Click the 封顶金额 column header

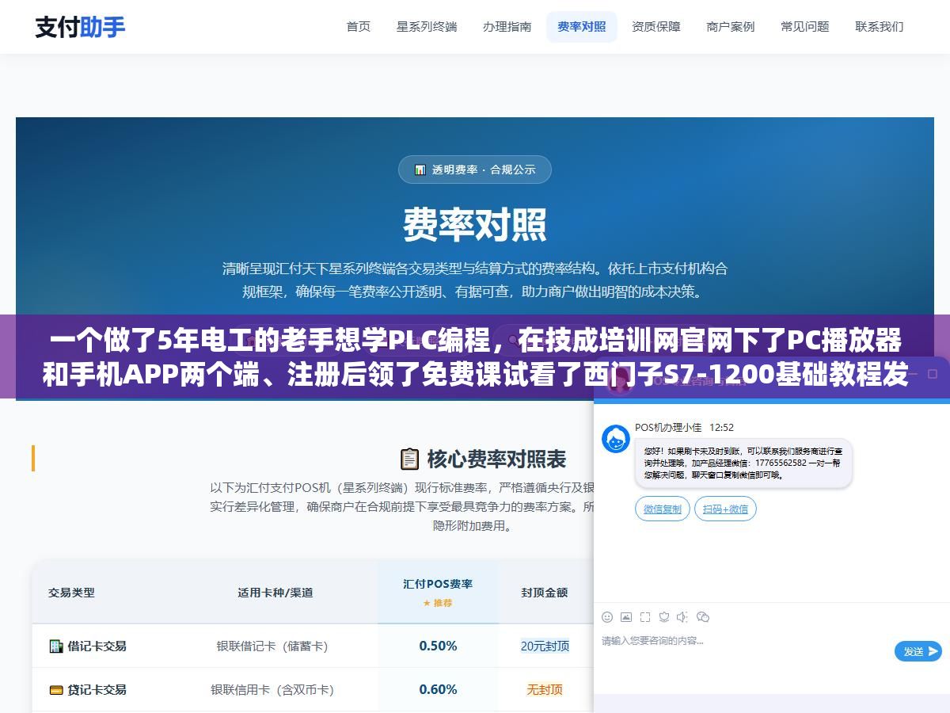pyautogui.click(x=545, y=592)
